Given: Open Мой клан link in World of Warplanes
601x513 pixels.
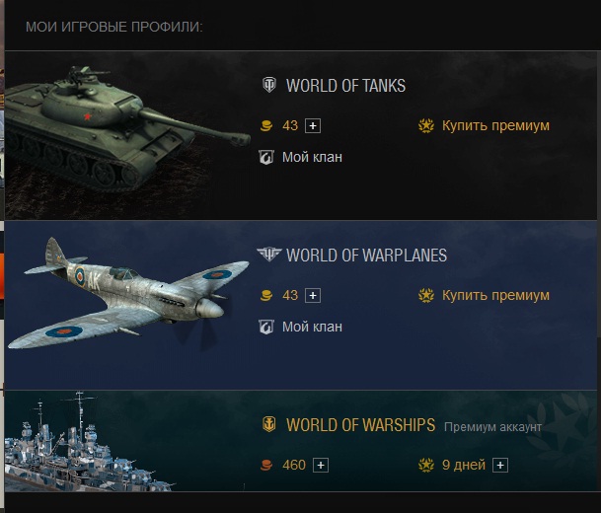Looking at the screenshot, I should click(x=312, y=327).
